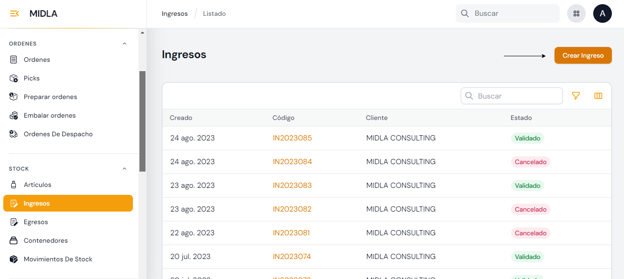Viewport: 624px width, 279px height.
Task: Open the apps grid icon
Action: tap(576, 13)
